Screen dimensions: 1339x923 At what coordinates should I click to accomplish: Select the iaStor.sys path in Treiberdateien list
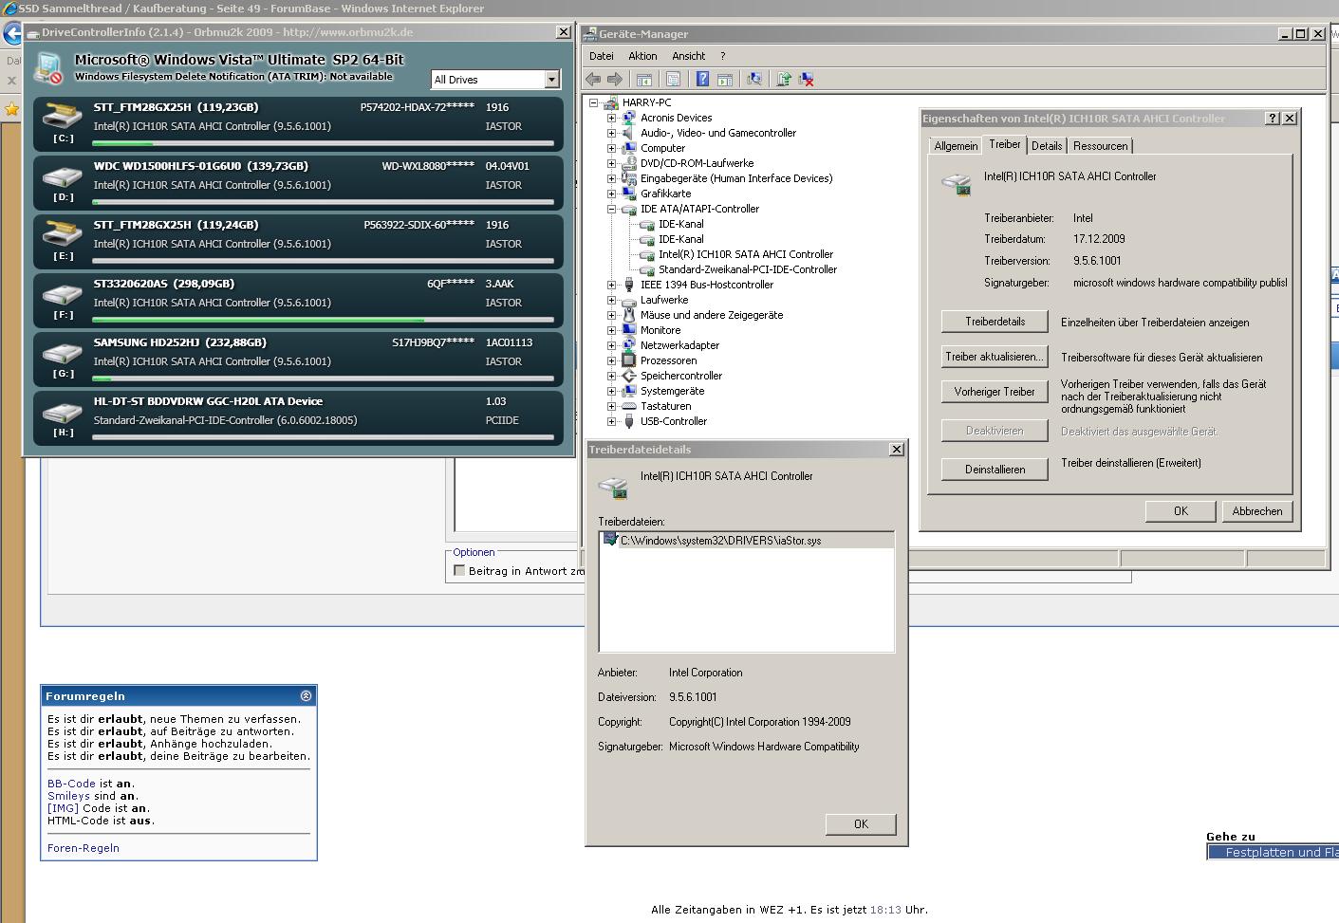point(720,541)
